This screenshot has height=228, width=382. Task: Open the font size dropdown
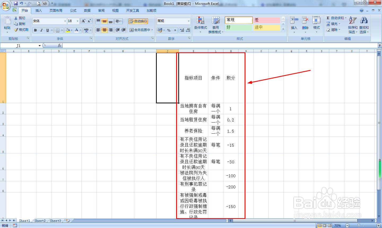click(77, 21)
